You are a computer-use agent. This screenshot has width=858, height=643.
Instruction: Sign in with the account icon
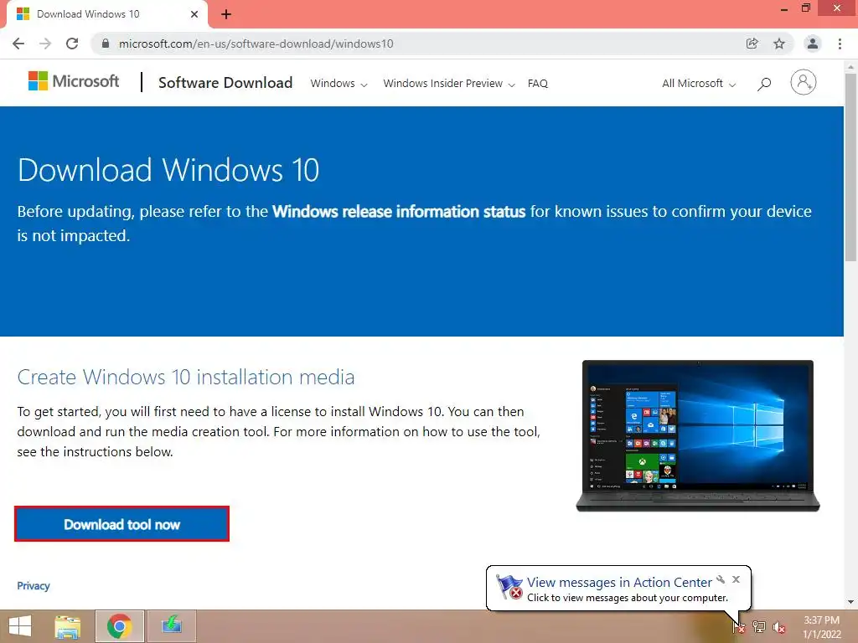click(804, 83)
